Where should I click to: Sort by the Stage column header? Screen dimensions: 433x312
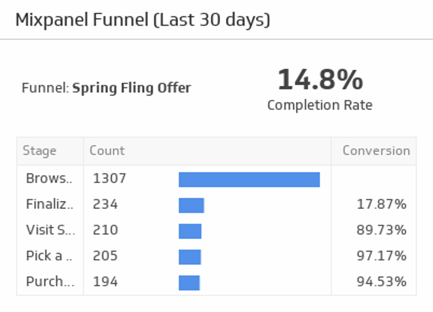40,151
